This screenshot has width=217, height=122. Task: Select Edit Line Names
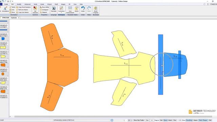(22, 10)
